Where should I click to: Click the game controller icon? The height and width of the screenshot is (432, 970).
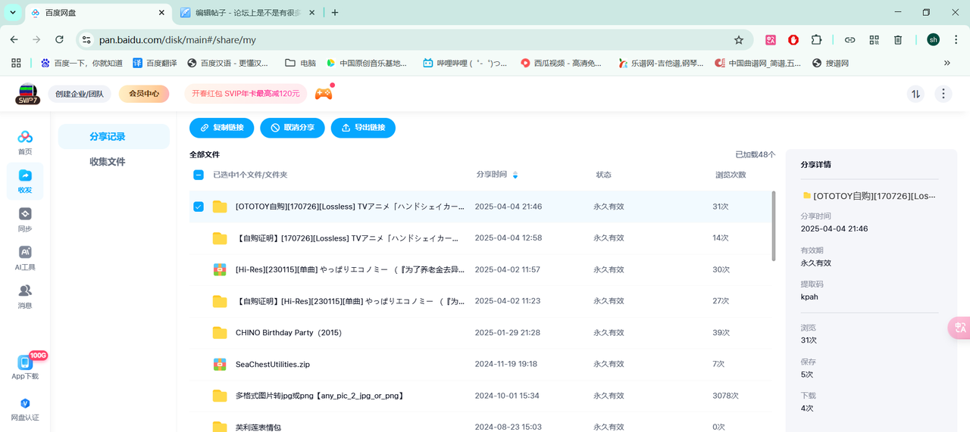(x=324, y=93)
